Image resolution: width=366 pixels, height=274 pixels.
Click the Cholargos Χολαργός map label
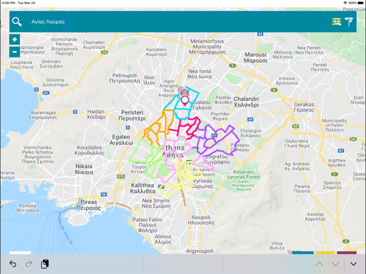(251, 133)
